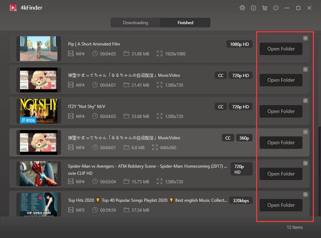Viewport: 321px width, 238px height.
Task: Open the settings gear icon
Action: (x=243, y=8)
